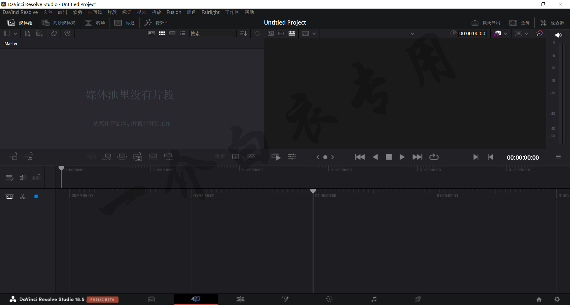Screen dimensions: 570x305
Task: Click the import media folder icon
Action: point(39,33)
